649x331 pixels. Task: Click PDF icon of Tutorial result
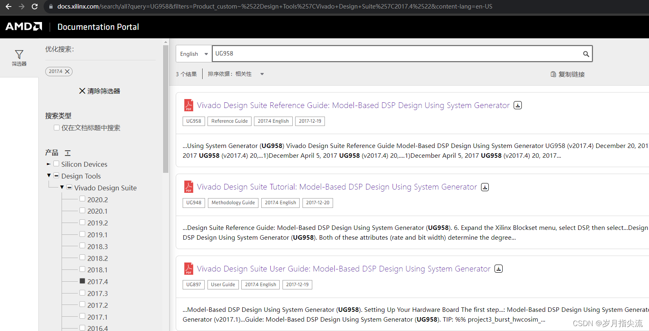click(x=188, y=187)
